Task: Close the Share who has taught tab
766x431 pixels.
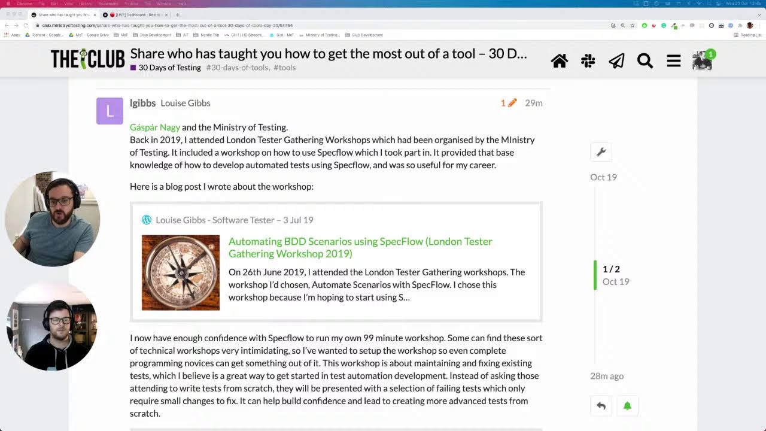Action: click(x=95, y=14)
